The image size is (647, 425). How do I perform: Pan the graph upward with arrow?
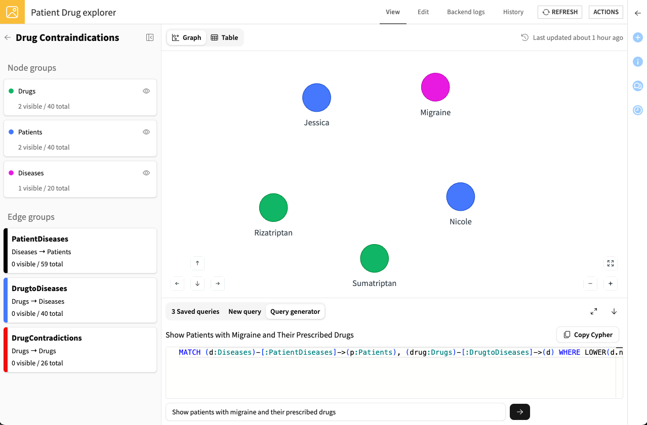point(197,263)
